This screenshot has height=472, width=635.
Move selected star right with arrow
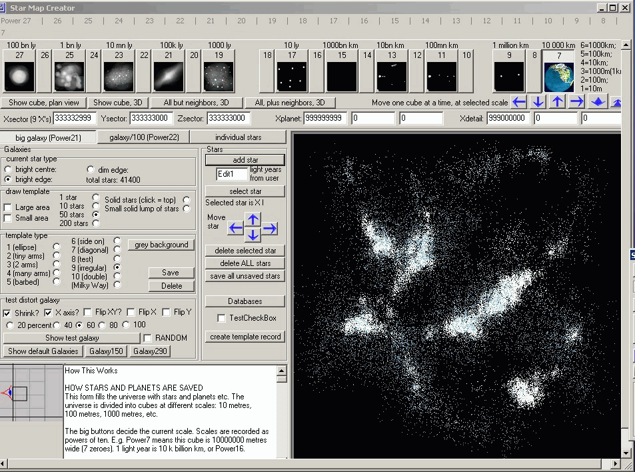[270, 229]
